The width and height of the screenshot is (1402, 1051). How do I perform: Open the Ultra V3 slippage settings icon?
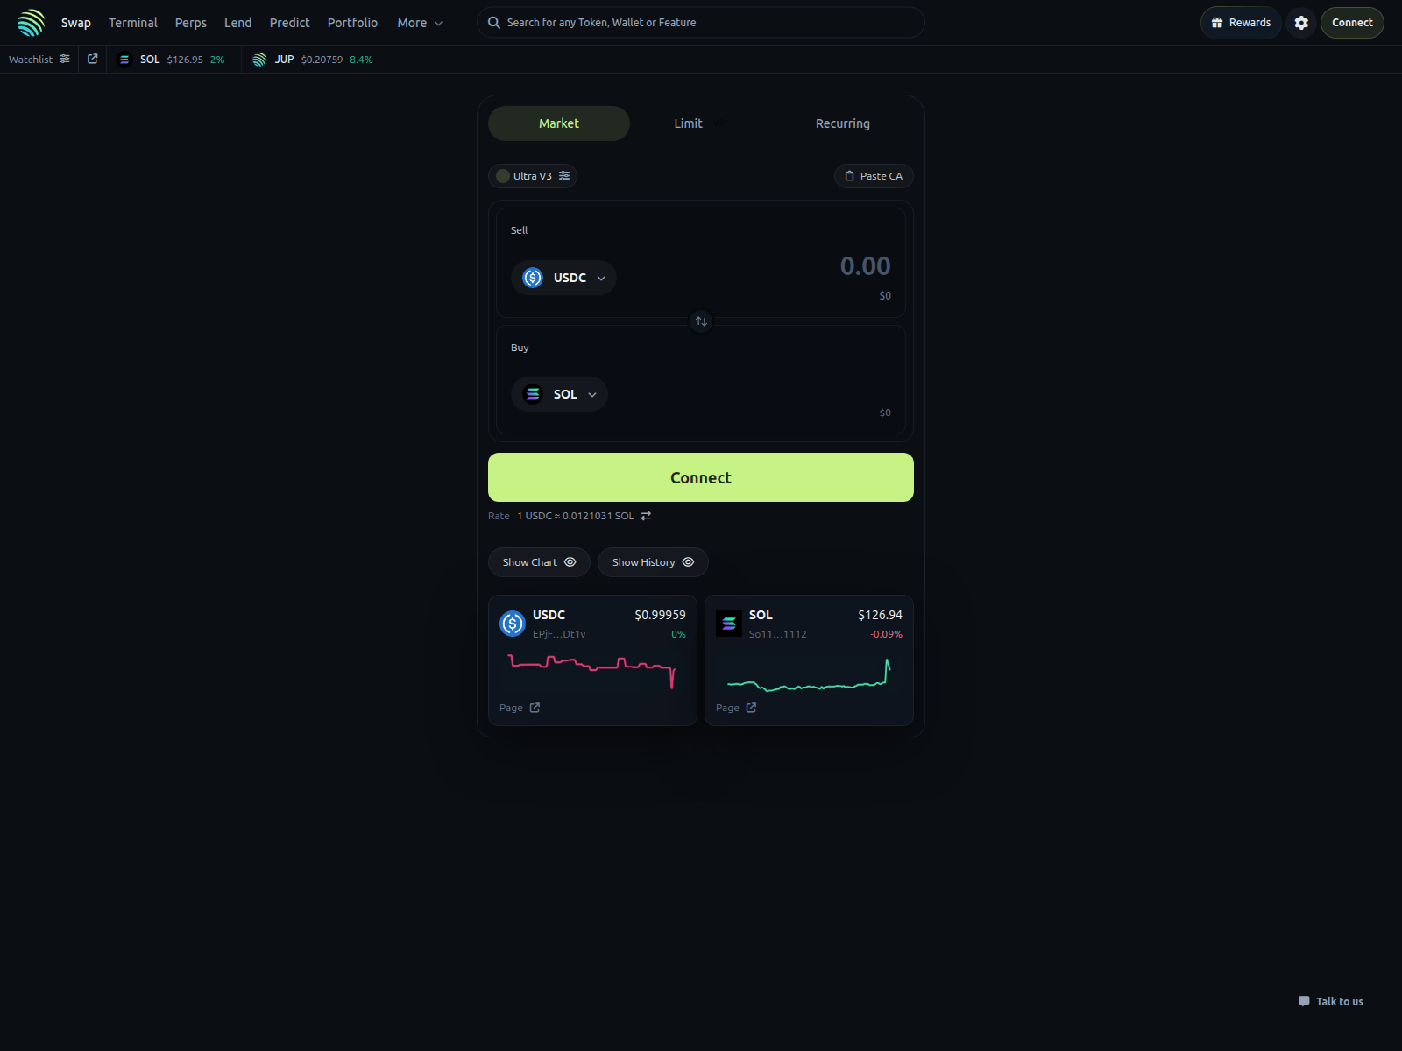pos(566,176)
